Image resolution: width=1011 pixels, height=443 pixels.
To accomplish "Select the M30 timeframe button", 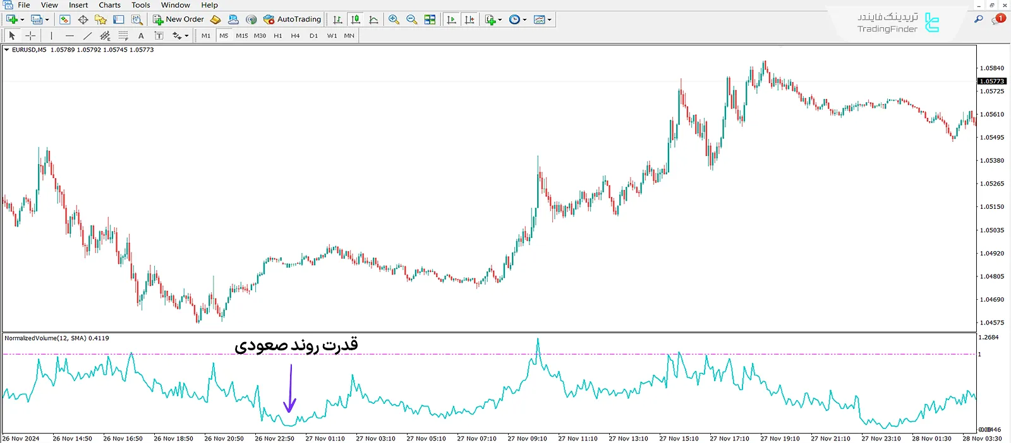I will coord(260,36).
